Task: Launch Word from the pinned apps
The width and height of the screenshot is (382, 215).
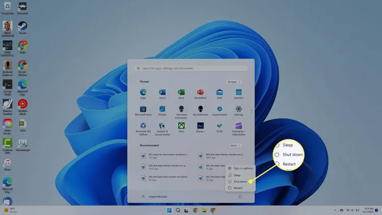Action: [x=162, y=94]
